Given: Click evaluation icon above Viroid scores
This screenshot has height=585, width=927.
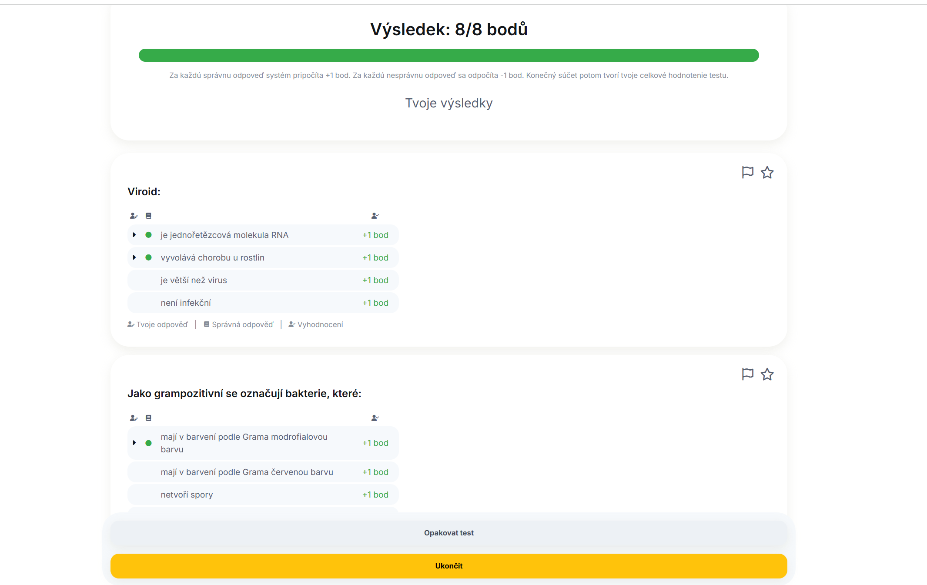Looking at the screenshot, I should pyautogui.click(x=375, y=216).
